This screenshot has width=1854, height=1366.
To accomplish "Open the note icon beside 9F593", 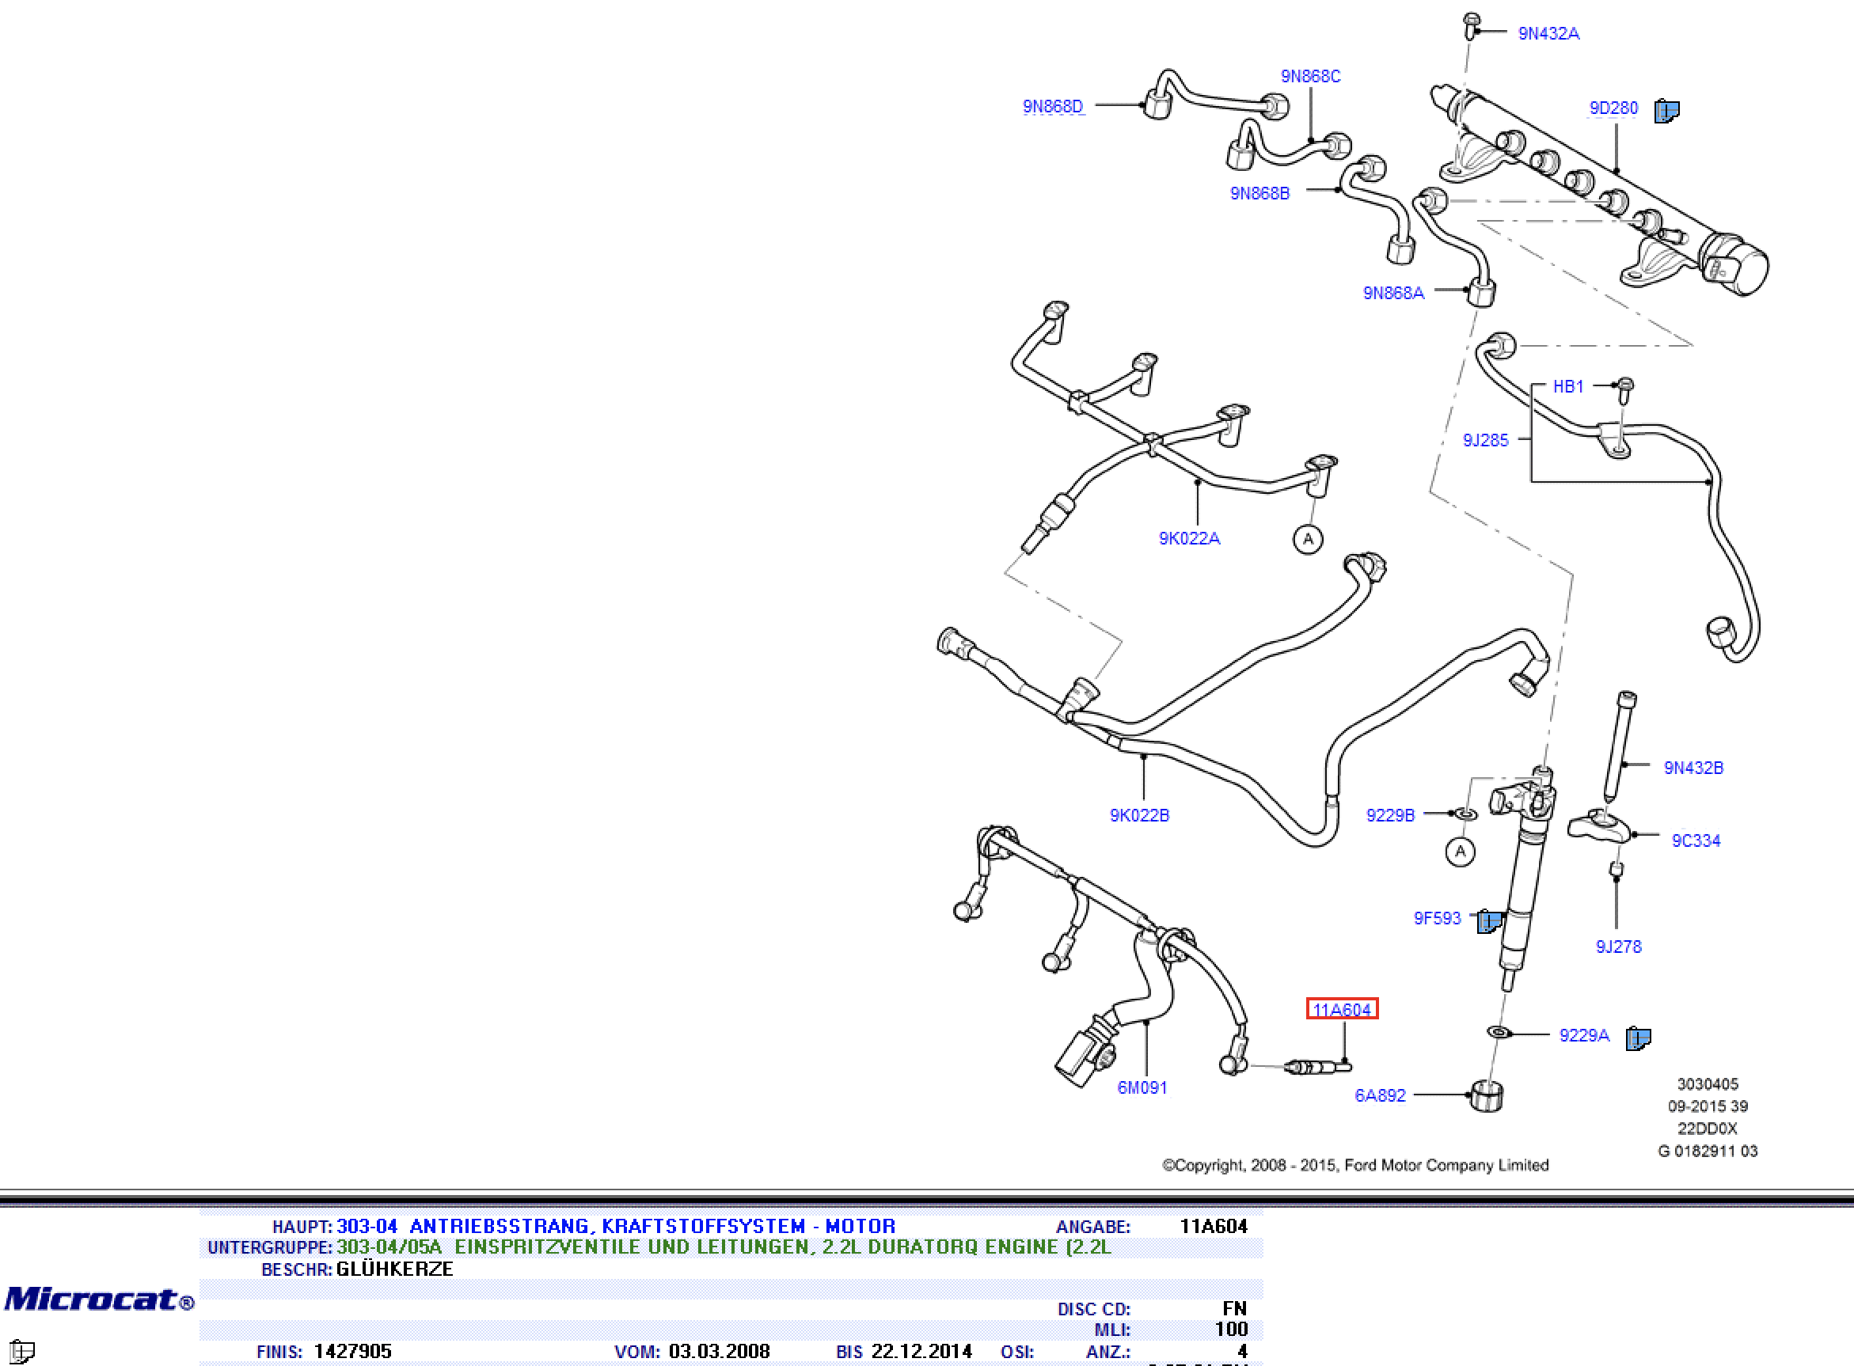I will 1490,920.
